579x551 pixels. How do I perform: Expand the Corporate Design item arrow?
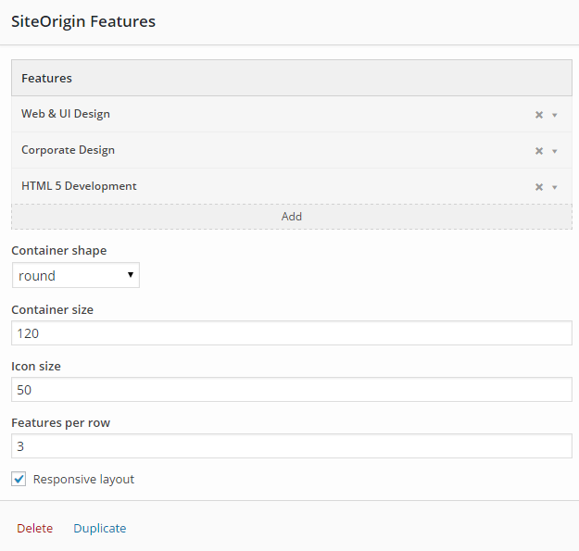tap(555, 151)
